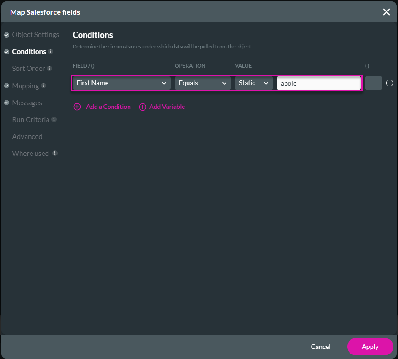Click the checkmark beside Object Settings
This screenshot has height=359, width=398.
[x=6, y=34]
